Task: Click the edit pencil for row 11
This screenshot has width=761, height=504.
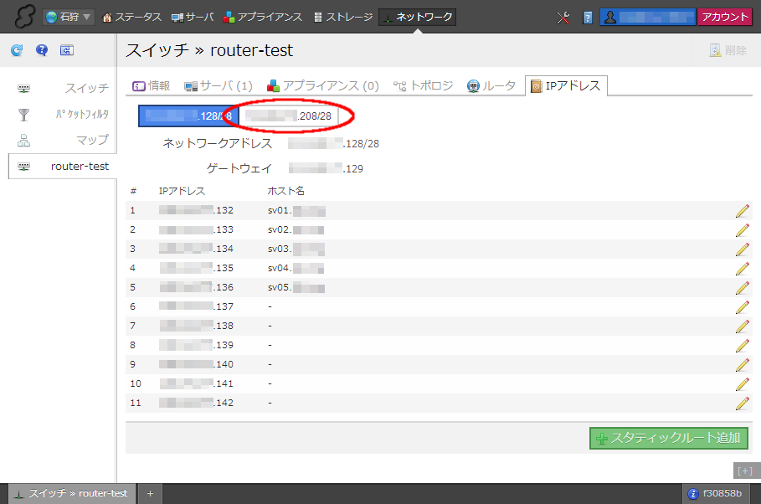Action: 742,404
